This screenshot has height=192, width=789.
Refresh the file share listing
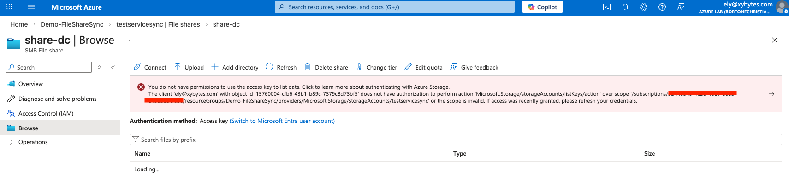coord(281,67)
